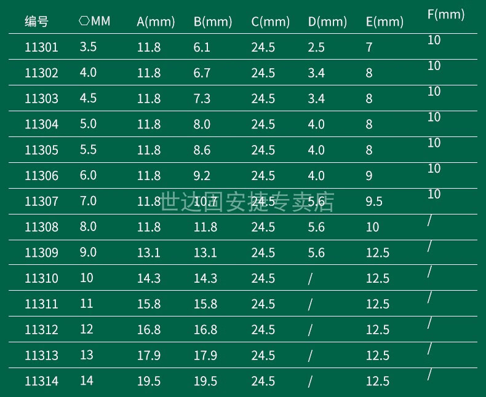Select hex size 5.5 in row 11305
This screenshot has height=397, width=486.
[89, 149]
